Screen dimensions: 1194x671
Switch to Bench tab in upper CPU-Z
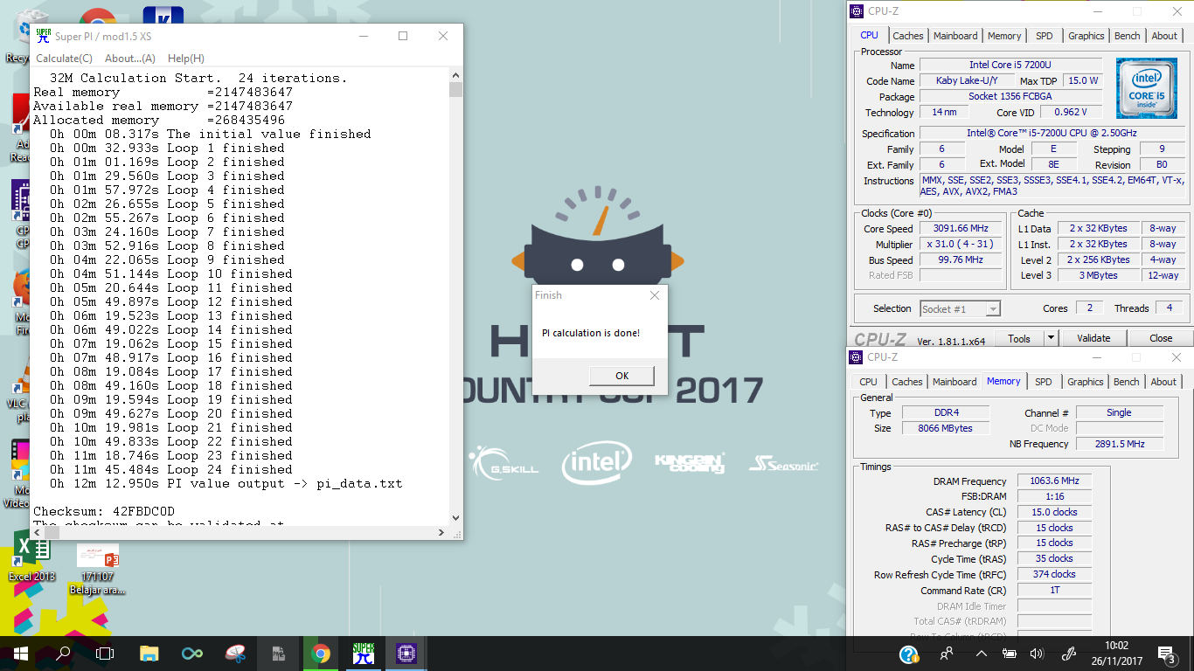(x=1128, y=36)
